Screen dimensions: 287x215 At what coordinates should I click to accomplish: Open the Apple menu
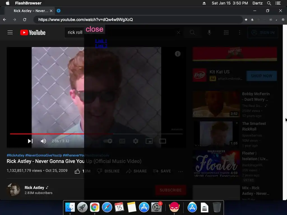click(x=8, y=3)
